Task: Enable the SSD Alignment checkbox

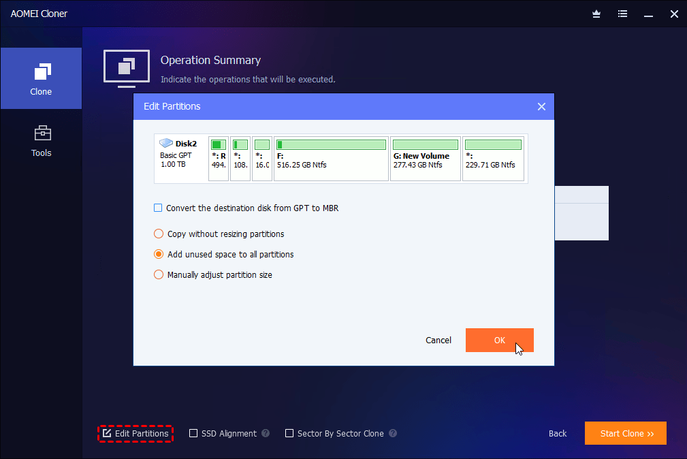Action: 193,434
